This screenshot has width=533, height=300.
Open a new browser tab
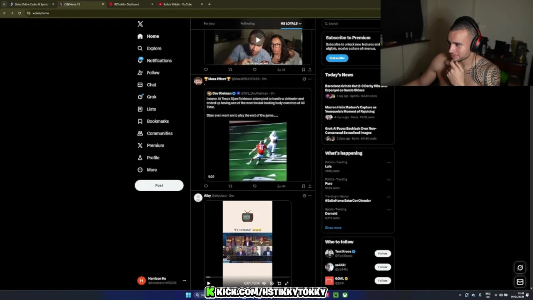(x=209, y=4)
